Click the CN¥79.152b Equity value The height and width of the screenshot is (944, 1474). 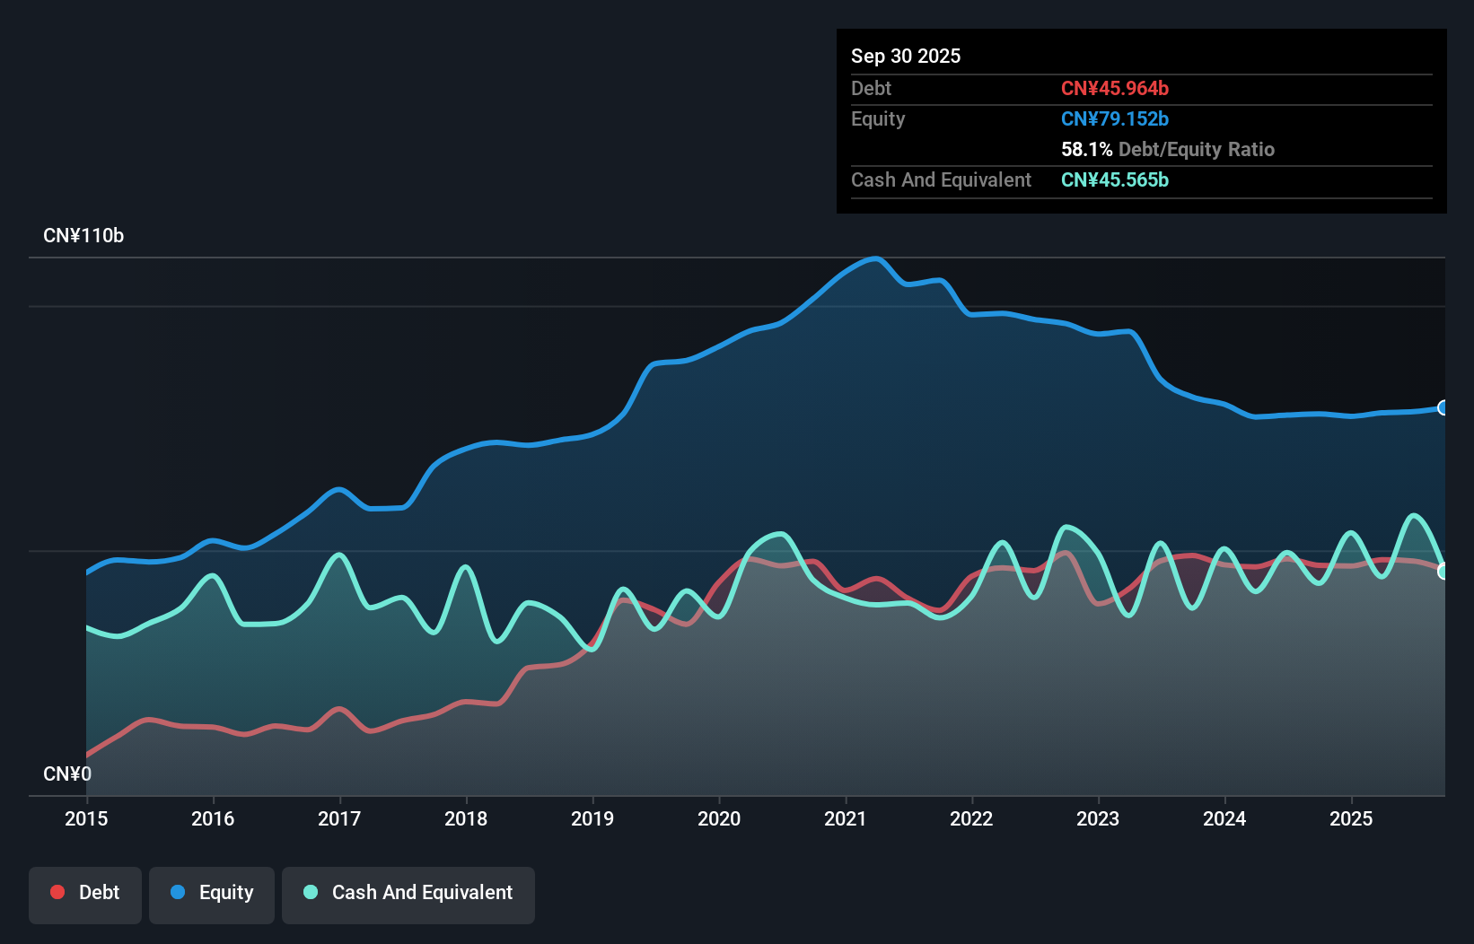pyautogui.click(x=1113, y=118)
